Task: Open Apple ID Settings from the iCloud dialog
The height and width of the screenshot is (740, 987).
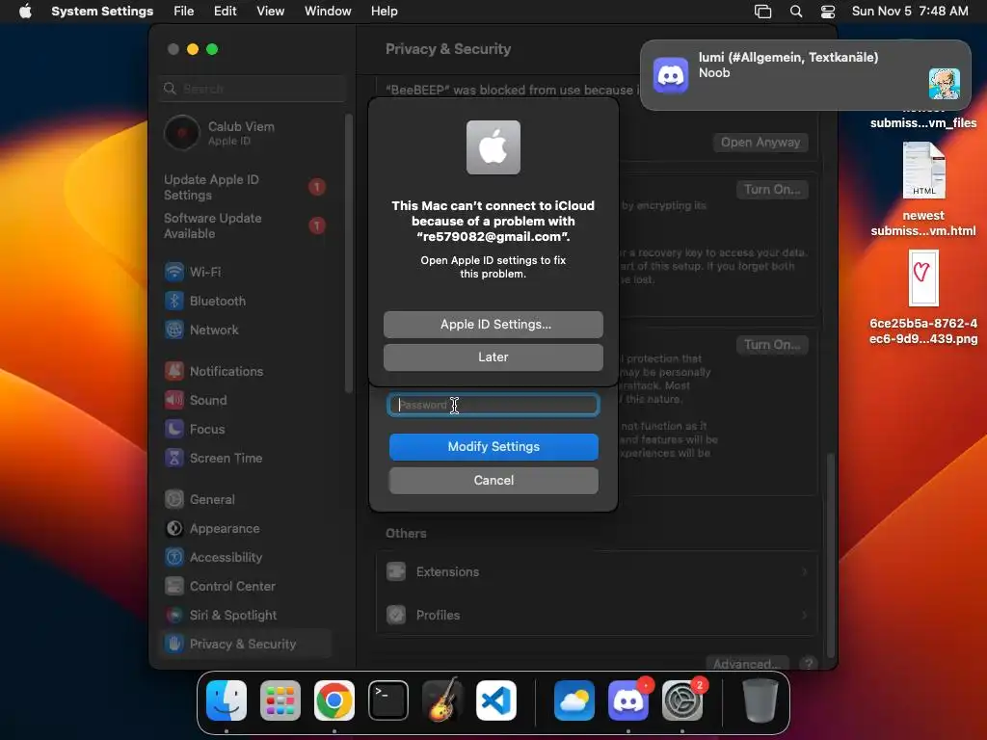Action: coord(493,324)
